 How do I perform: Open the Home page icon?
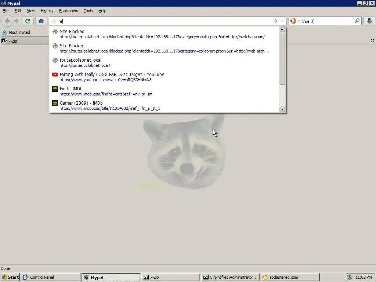click(41, 21)
